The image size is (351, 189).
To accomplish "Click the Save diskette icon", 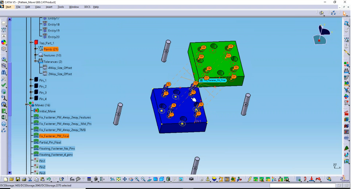I will pyautogui.click(x=18, y=179).
